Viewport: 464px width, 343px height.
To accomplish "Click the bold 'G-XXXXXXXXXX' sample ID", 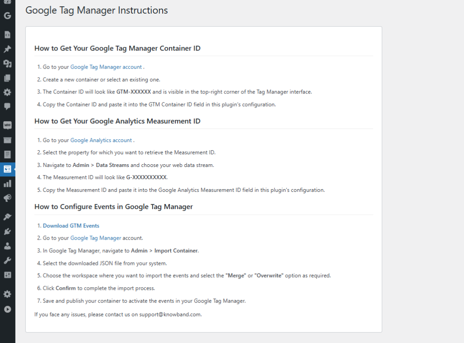I will [x=146, y=177].
